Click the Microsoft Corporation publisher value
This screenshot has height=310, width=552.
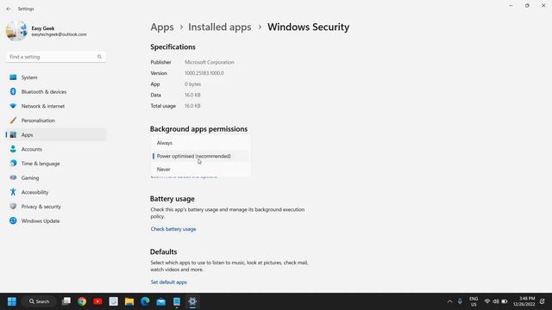tap(210, 62)
